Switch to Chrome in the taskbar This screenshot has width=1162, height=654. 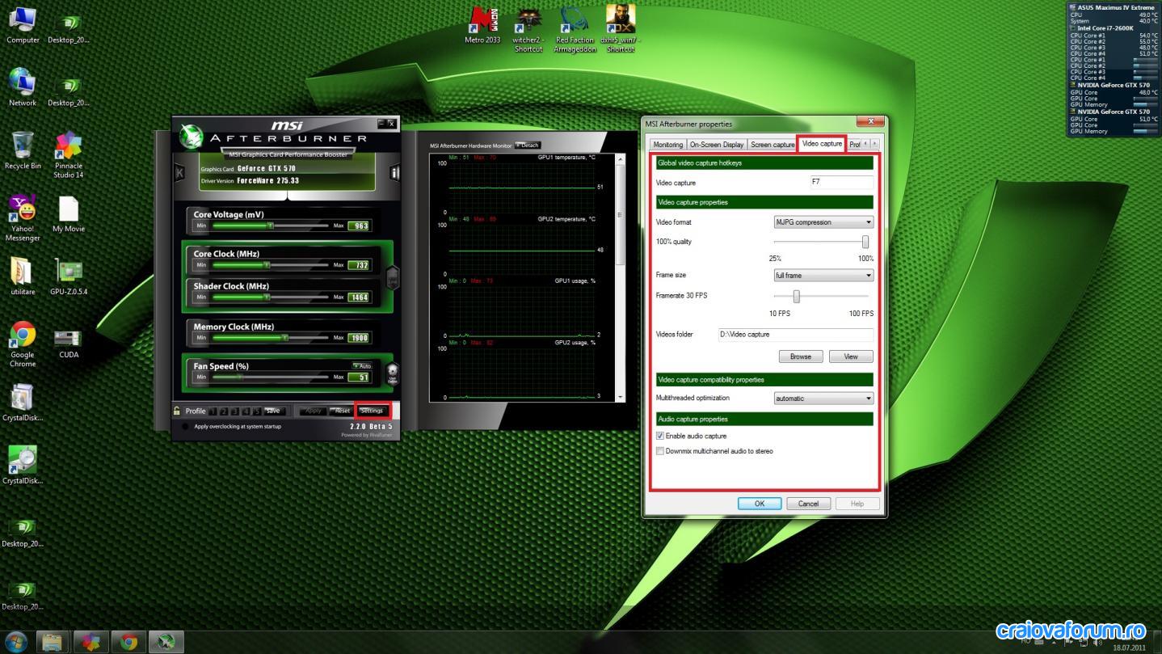point(128,643)
